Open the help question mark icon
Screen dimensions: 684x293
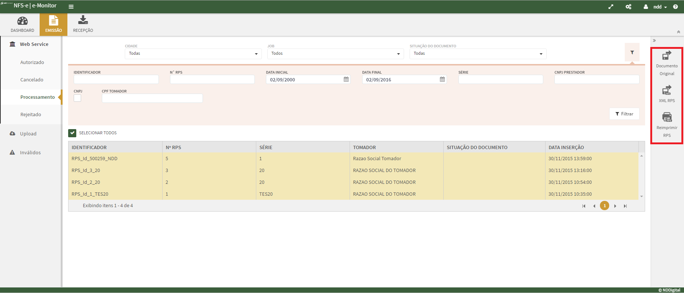(x=675, y=7)
